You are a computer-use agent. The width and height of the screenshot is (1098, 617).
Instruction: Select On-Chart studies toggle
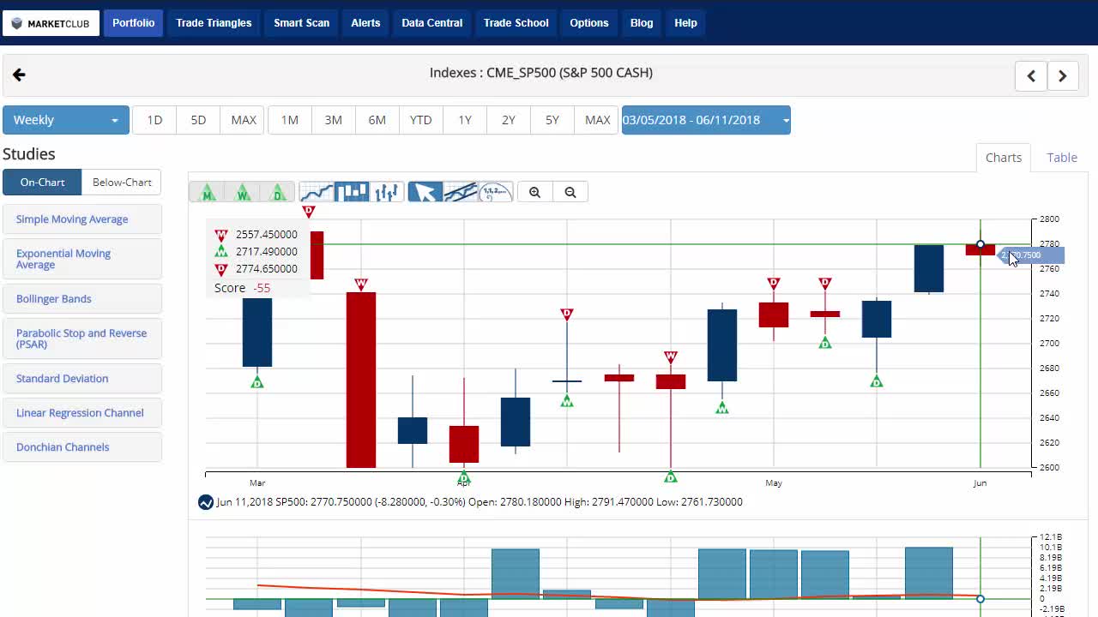(x=42, y=183)
